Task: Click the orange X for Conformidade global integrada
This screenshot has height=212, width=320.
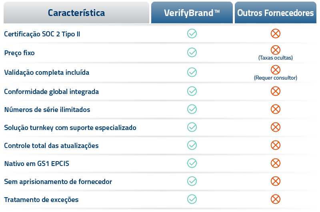Action: click(276, 91)
